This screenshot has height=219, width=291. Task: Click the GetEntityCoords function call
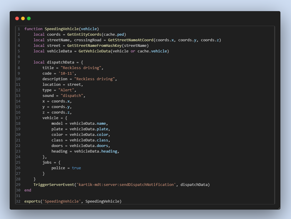[84, 35]
